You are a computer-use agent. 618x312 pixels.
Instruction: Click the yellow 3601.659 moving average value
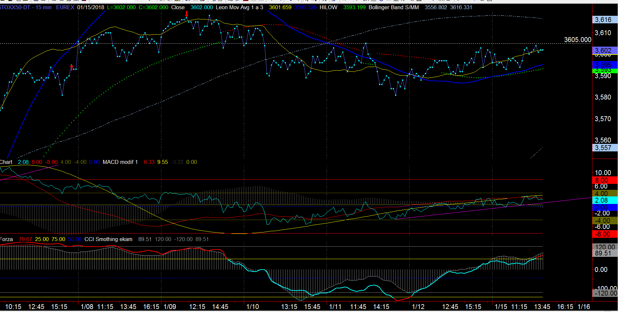pos(280,7)
